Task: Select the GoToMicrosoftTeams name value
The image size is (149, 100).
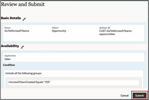Action: [x=17, y=31]
